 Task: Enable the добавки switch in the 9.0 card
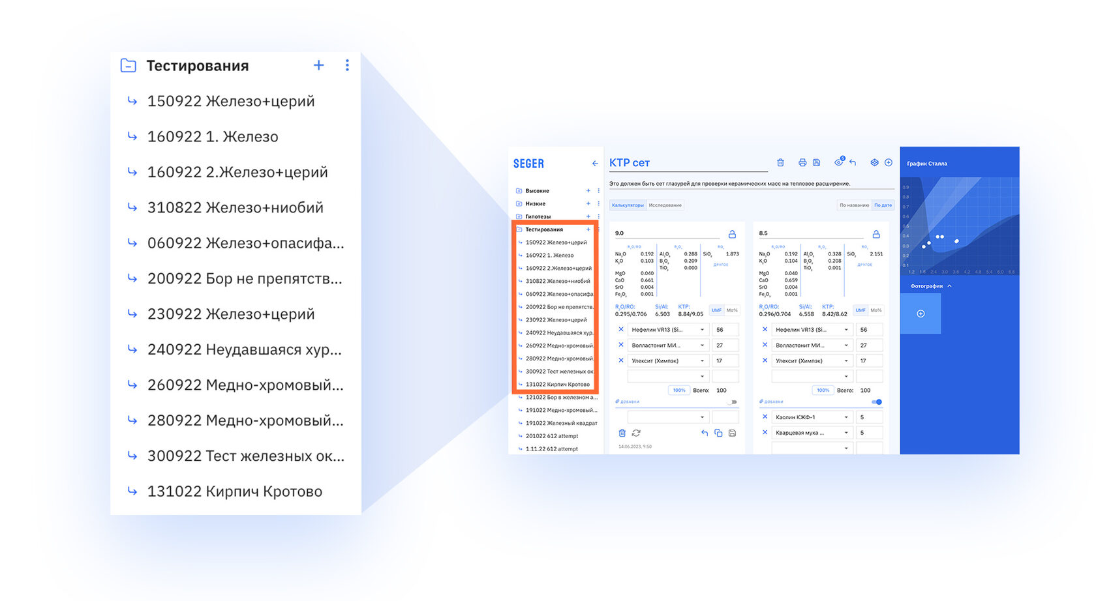point(733,402)
